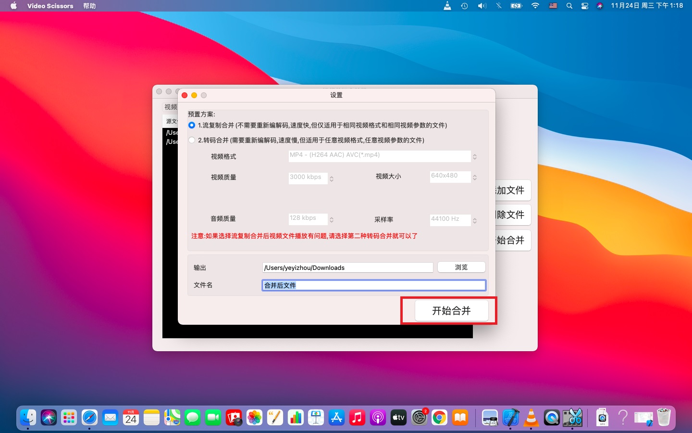Viewport: 692px width, 433px height.
Task: Click 开始合并 button in settings dialog
Action: pos(451,311)
